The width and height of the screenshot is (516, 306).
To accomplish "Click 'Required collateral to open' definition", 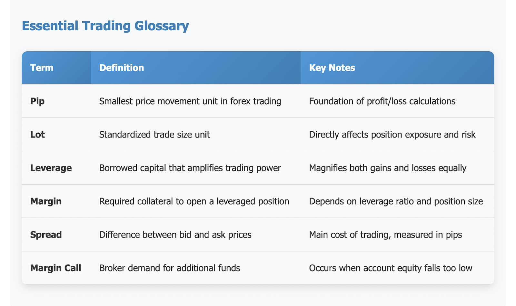I will click(x=194, y=201).
